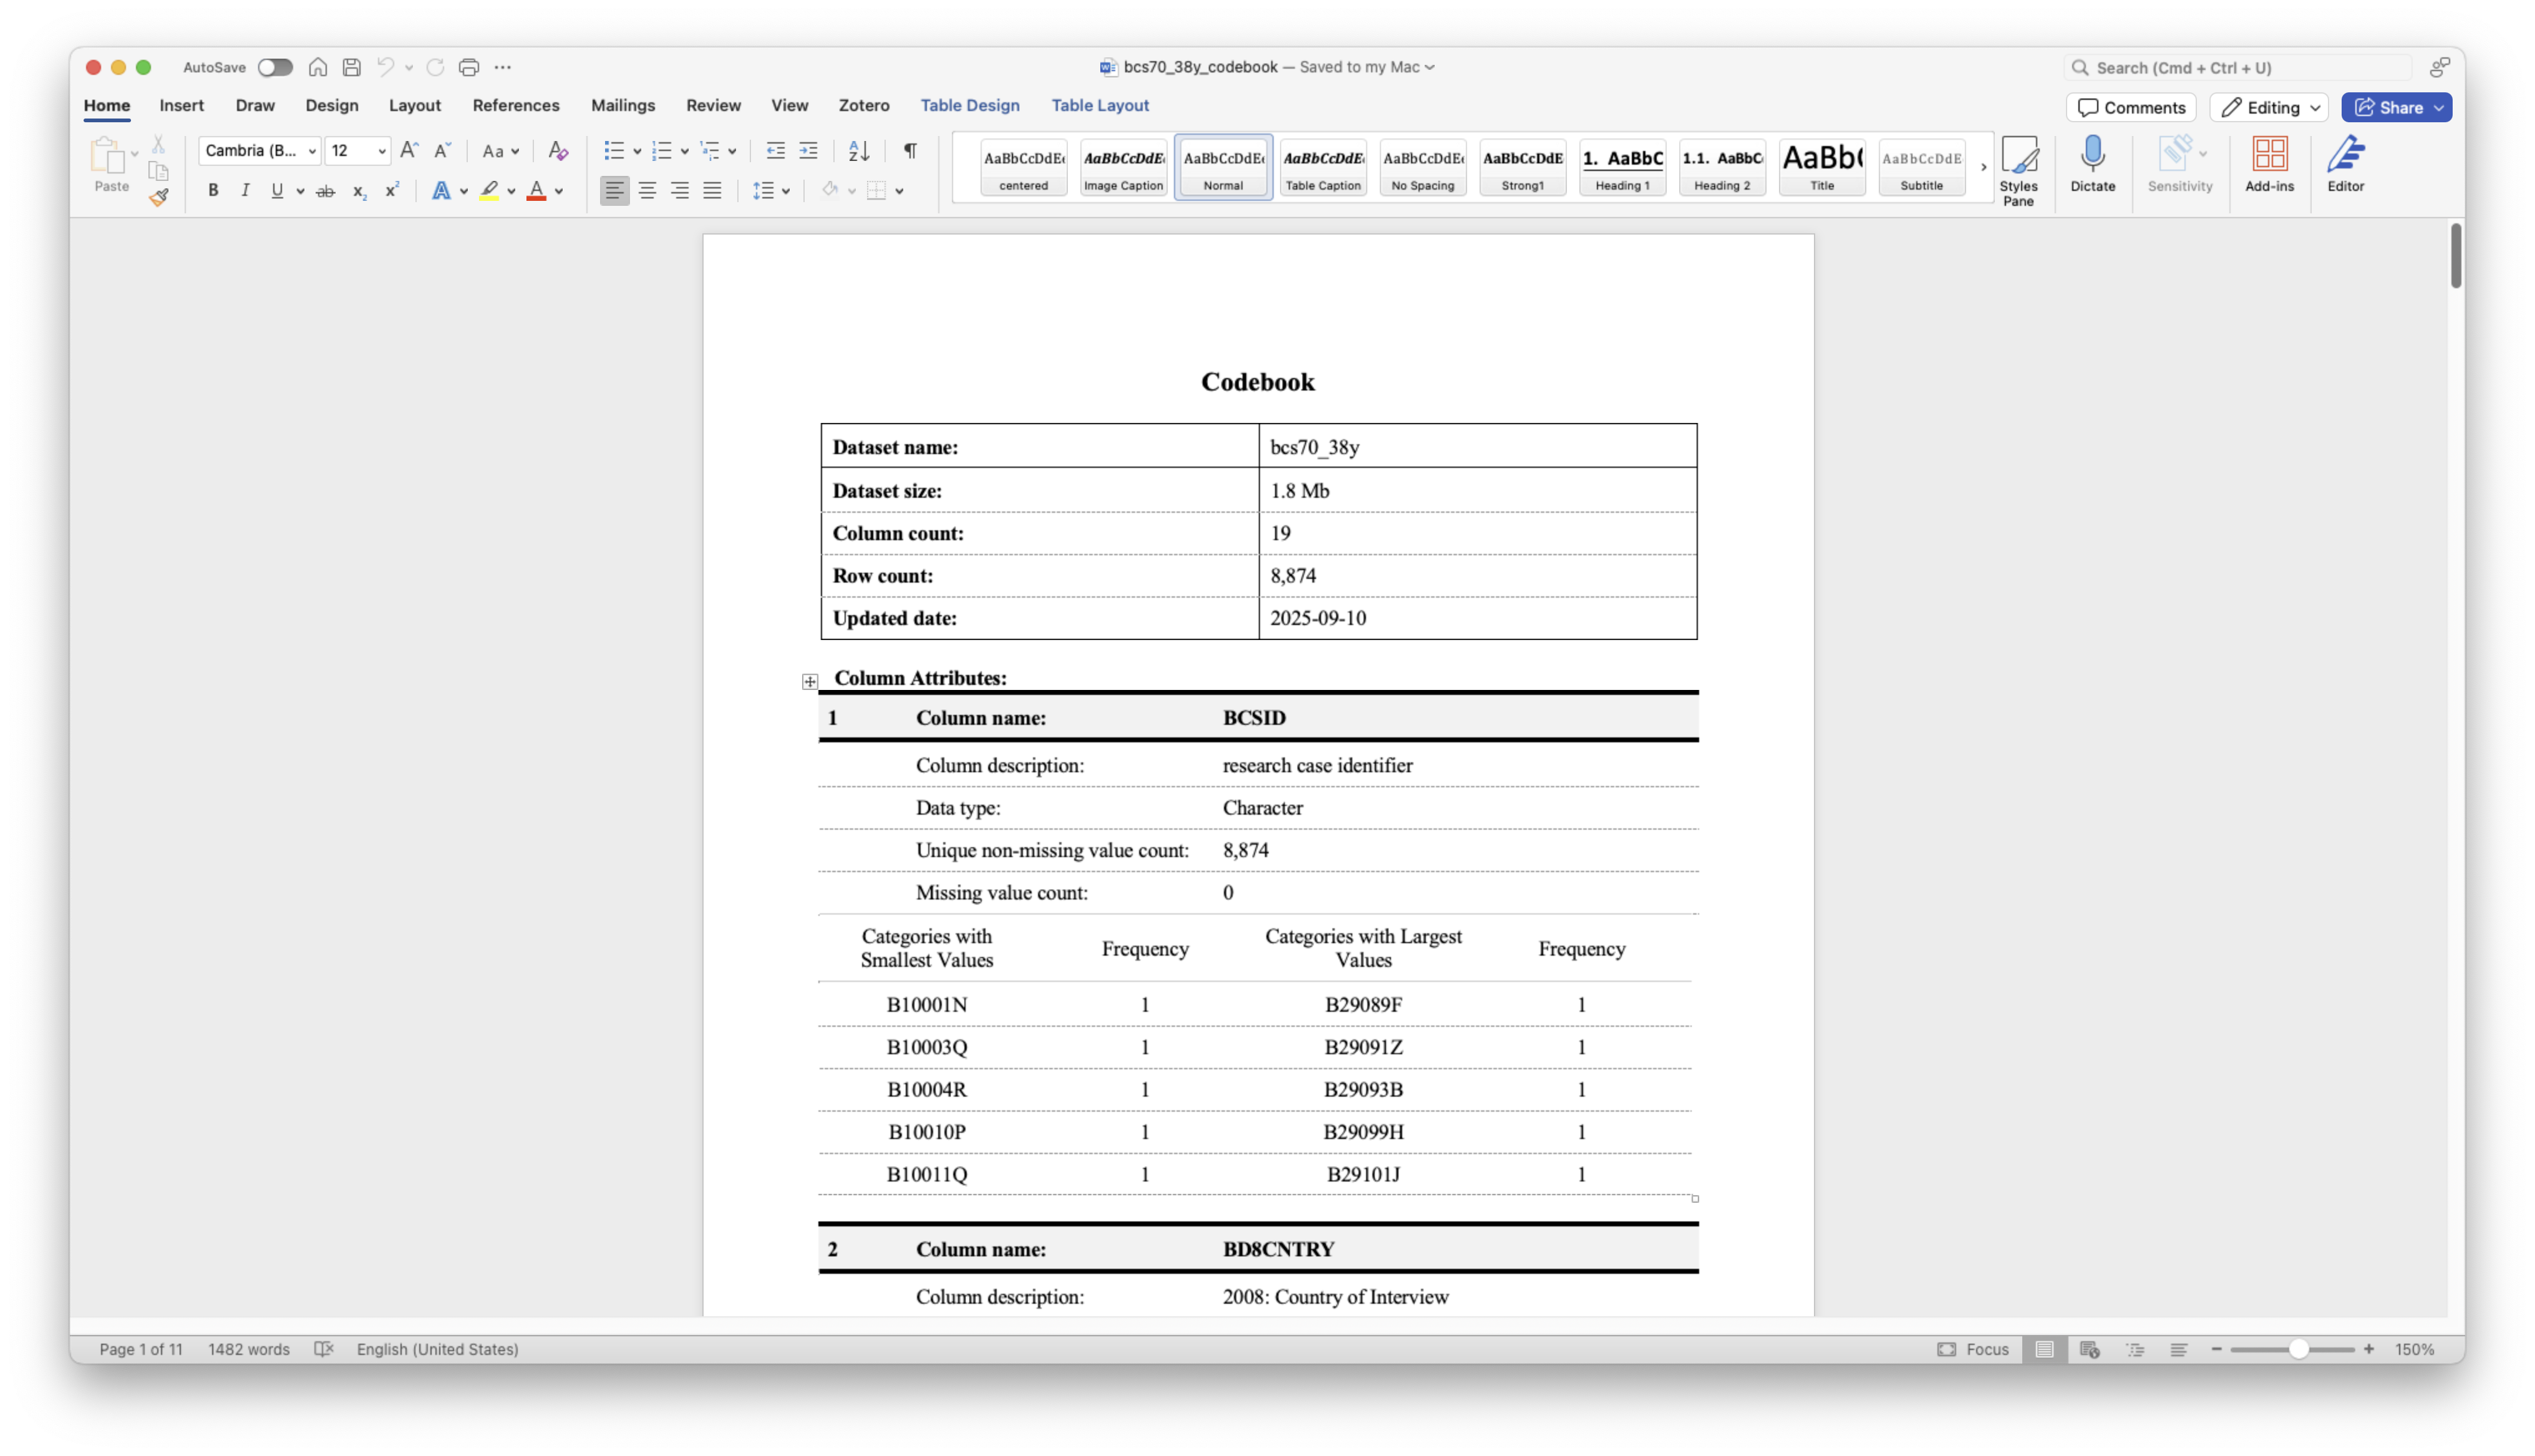Toggle Italic formatting
The width and height of the screenshot is (2535, 1456).
(245, 191)
